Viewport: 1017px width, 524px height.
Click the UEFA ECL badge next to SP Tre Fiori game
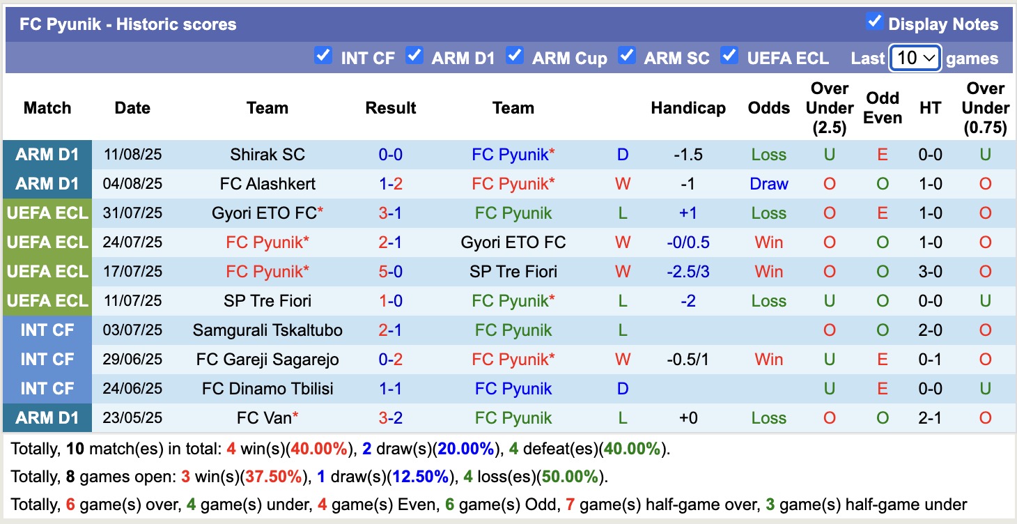tap(47, 301)
